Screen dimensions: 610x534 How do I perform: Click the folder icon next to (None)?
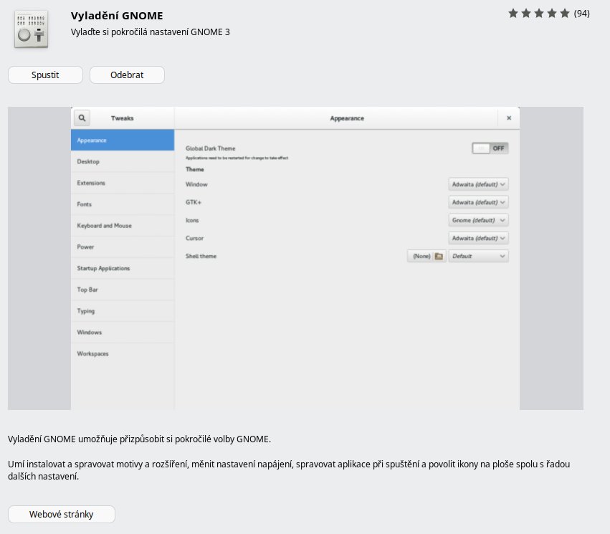439,256
